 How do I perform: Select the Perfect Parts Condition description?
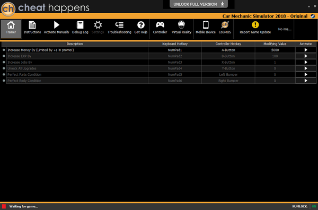tap(77, 74)
